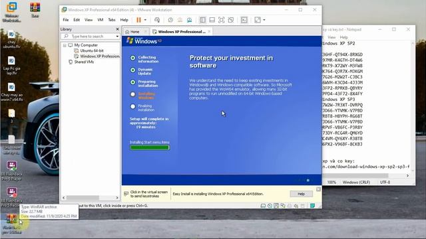Open the VM menu
The image size is (426, 239).
click(x=101, y=20)
